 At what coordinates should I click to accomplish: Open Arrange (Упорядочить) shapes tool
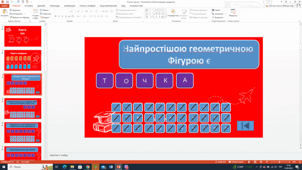pyautogui.click(x=173, y=13)
